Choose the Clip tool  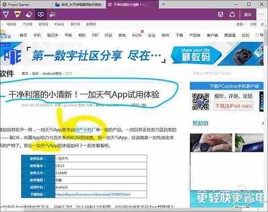pyautogui.click(x=53, y=14)
